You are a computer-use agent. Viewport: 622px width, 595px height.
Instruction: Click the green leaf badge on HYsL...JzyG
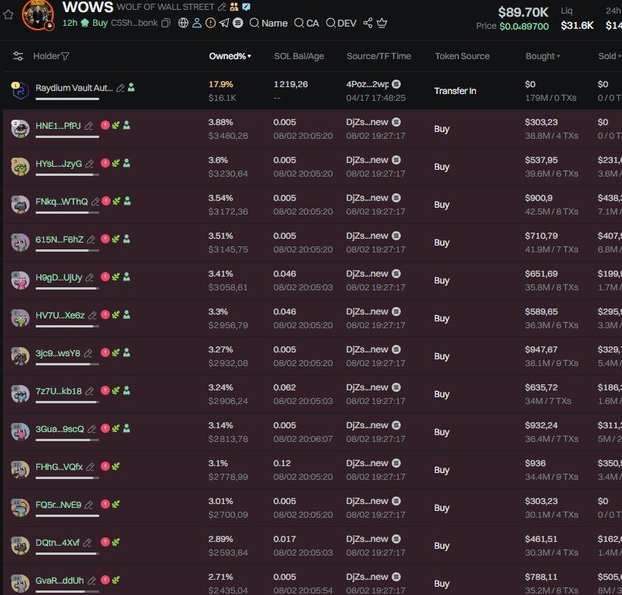coord(116,163)
